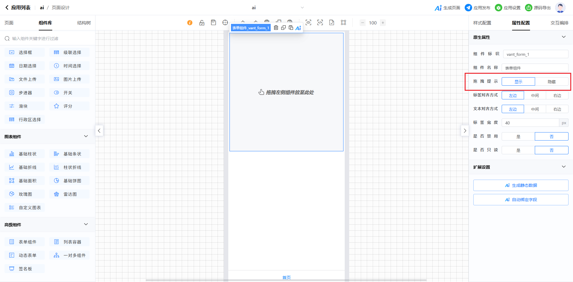Click the preview eye icon in toolbar
The width and height of the screenshot is (573, 282).
(308, 23)
